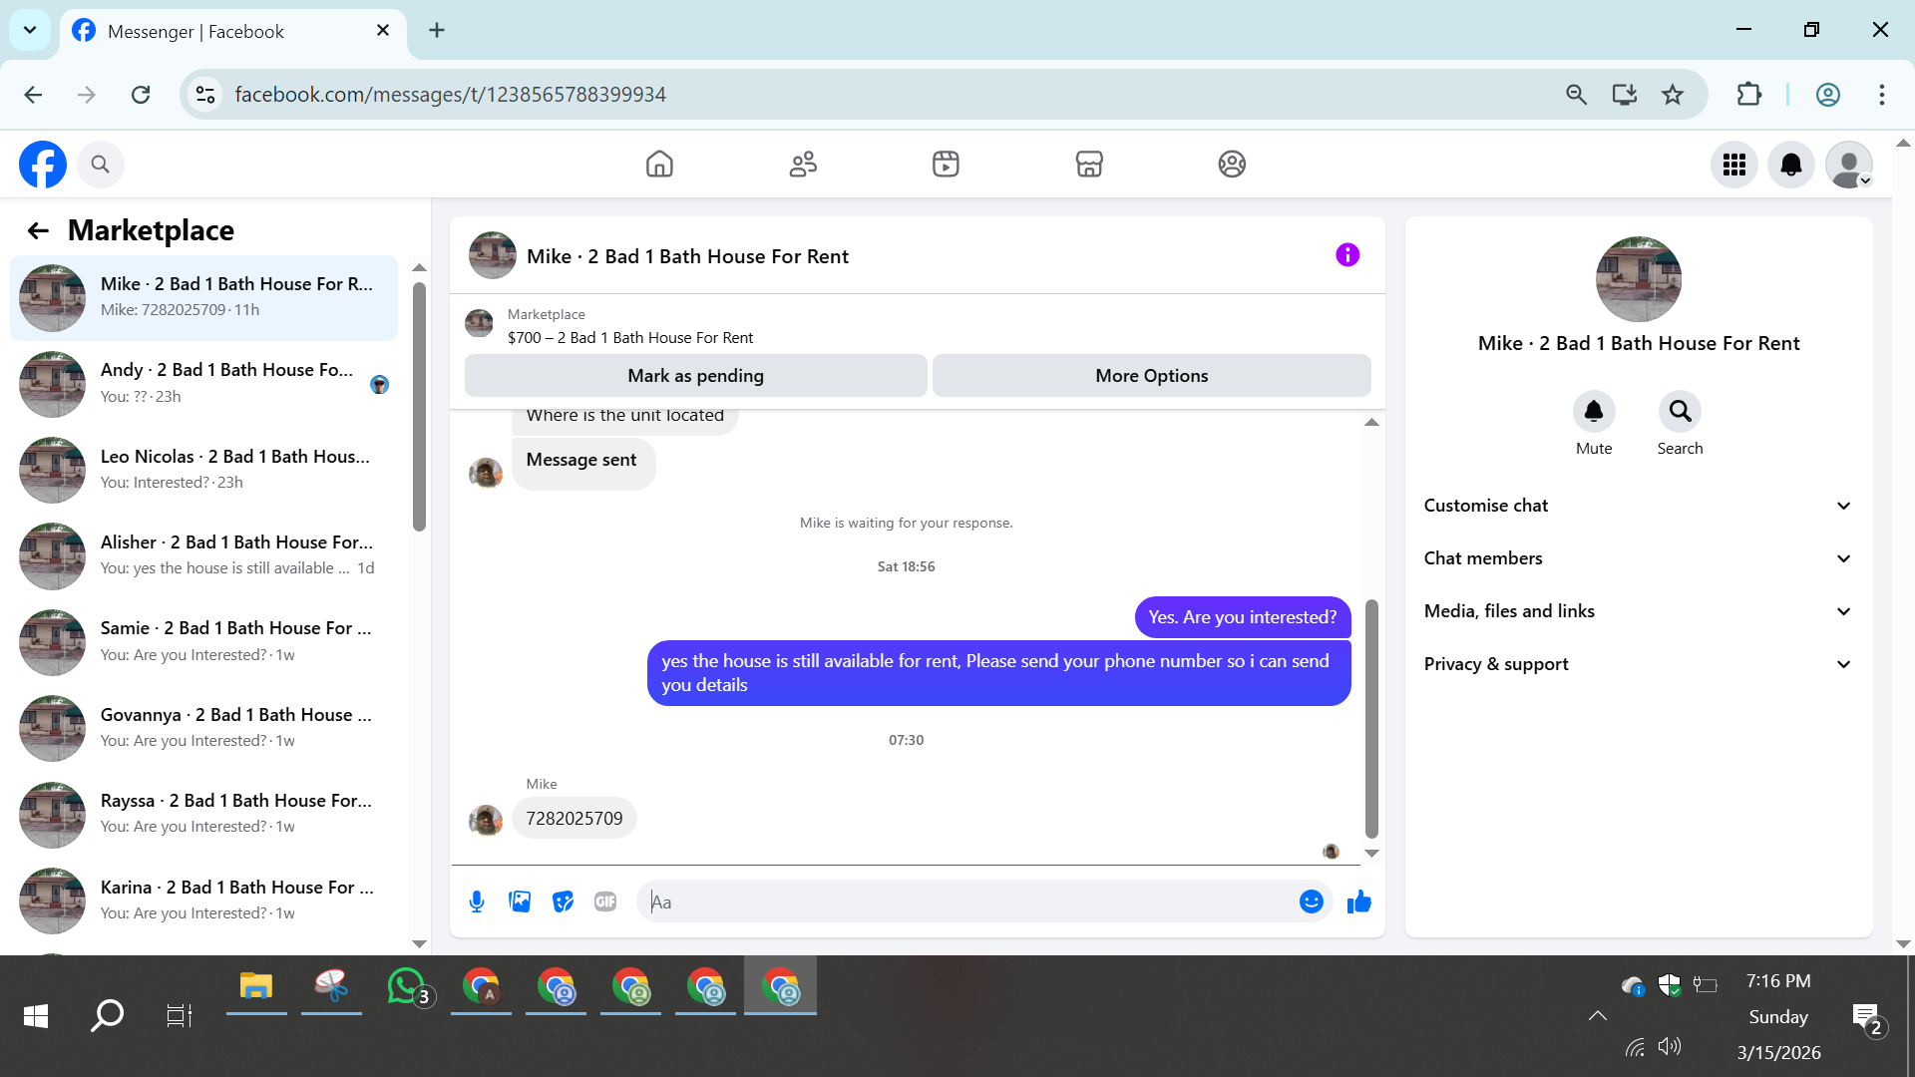The image size is (1915, 1077).
Task: Mute this conversation with the bell icon
Action: coord(1594,411)
